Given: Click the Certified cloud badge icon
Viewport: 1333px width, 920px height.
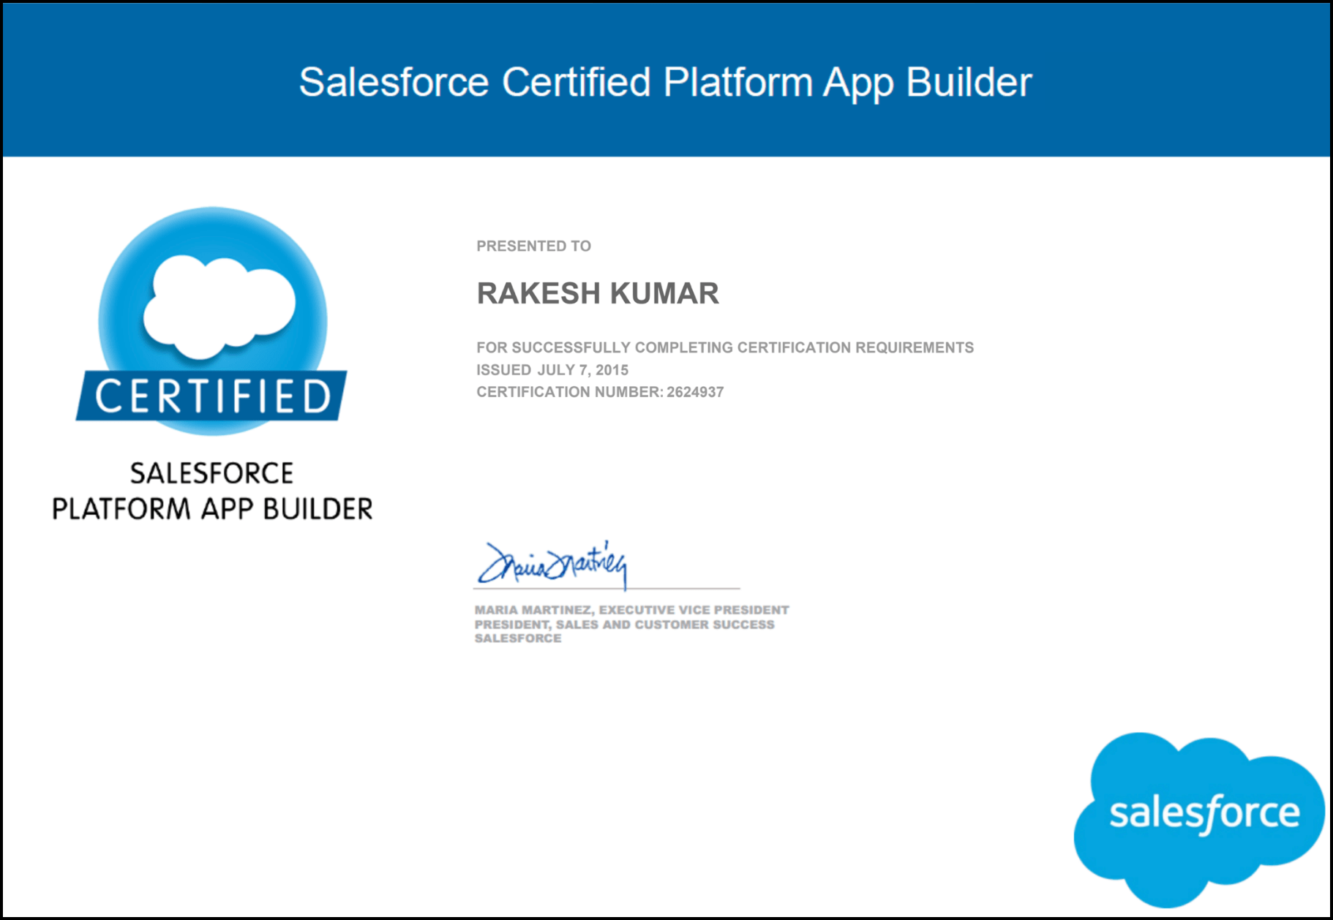Looking at the screenshot, I should click(x=212, y=320).
